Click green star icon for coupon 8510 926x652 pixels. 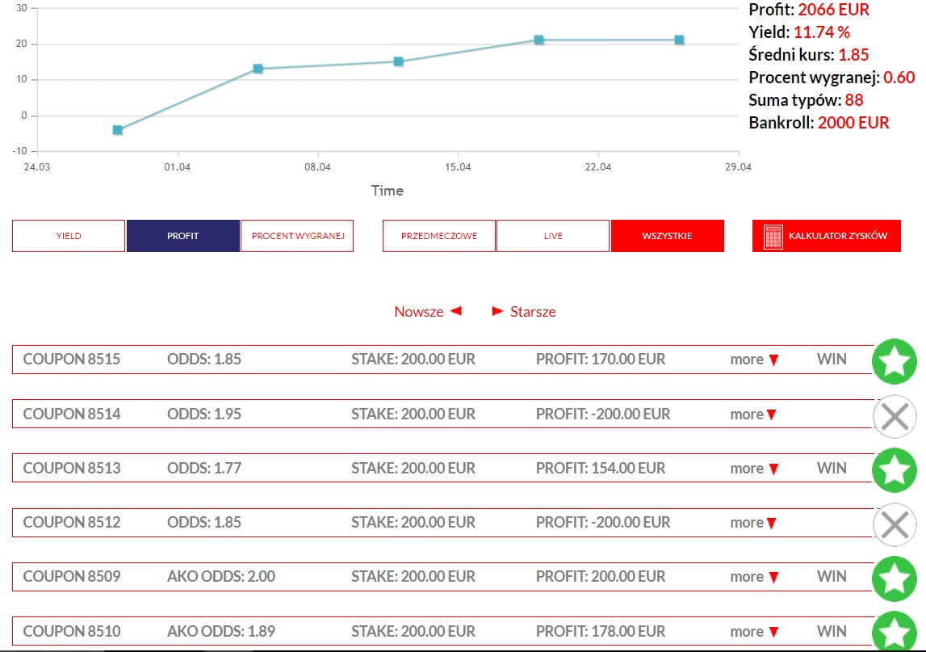(895, 632)
